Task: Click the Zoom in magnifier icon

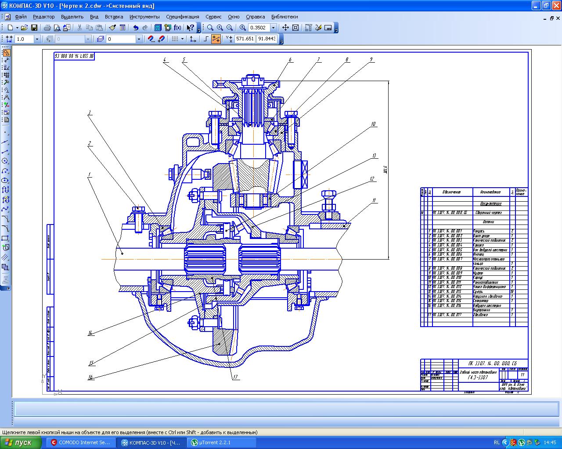Action: (x=220, y=28)
